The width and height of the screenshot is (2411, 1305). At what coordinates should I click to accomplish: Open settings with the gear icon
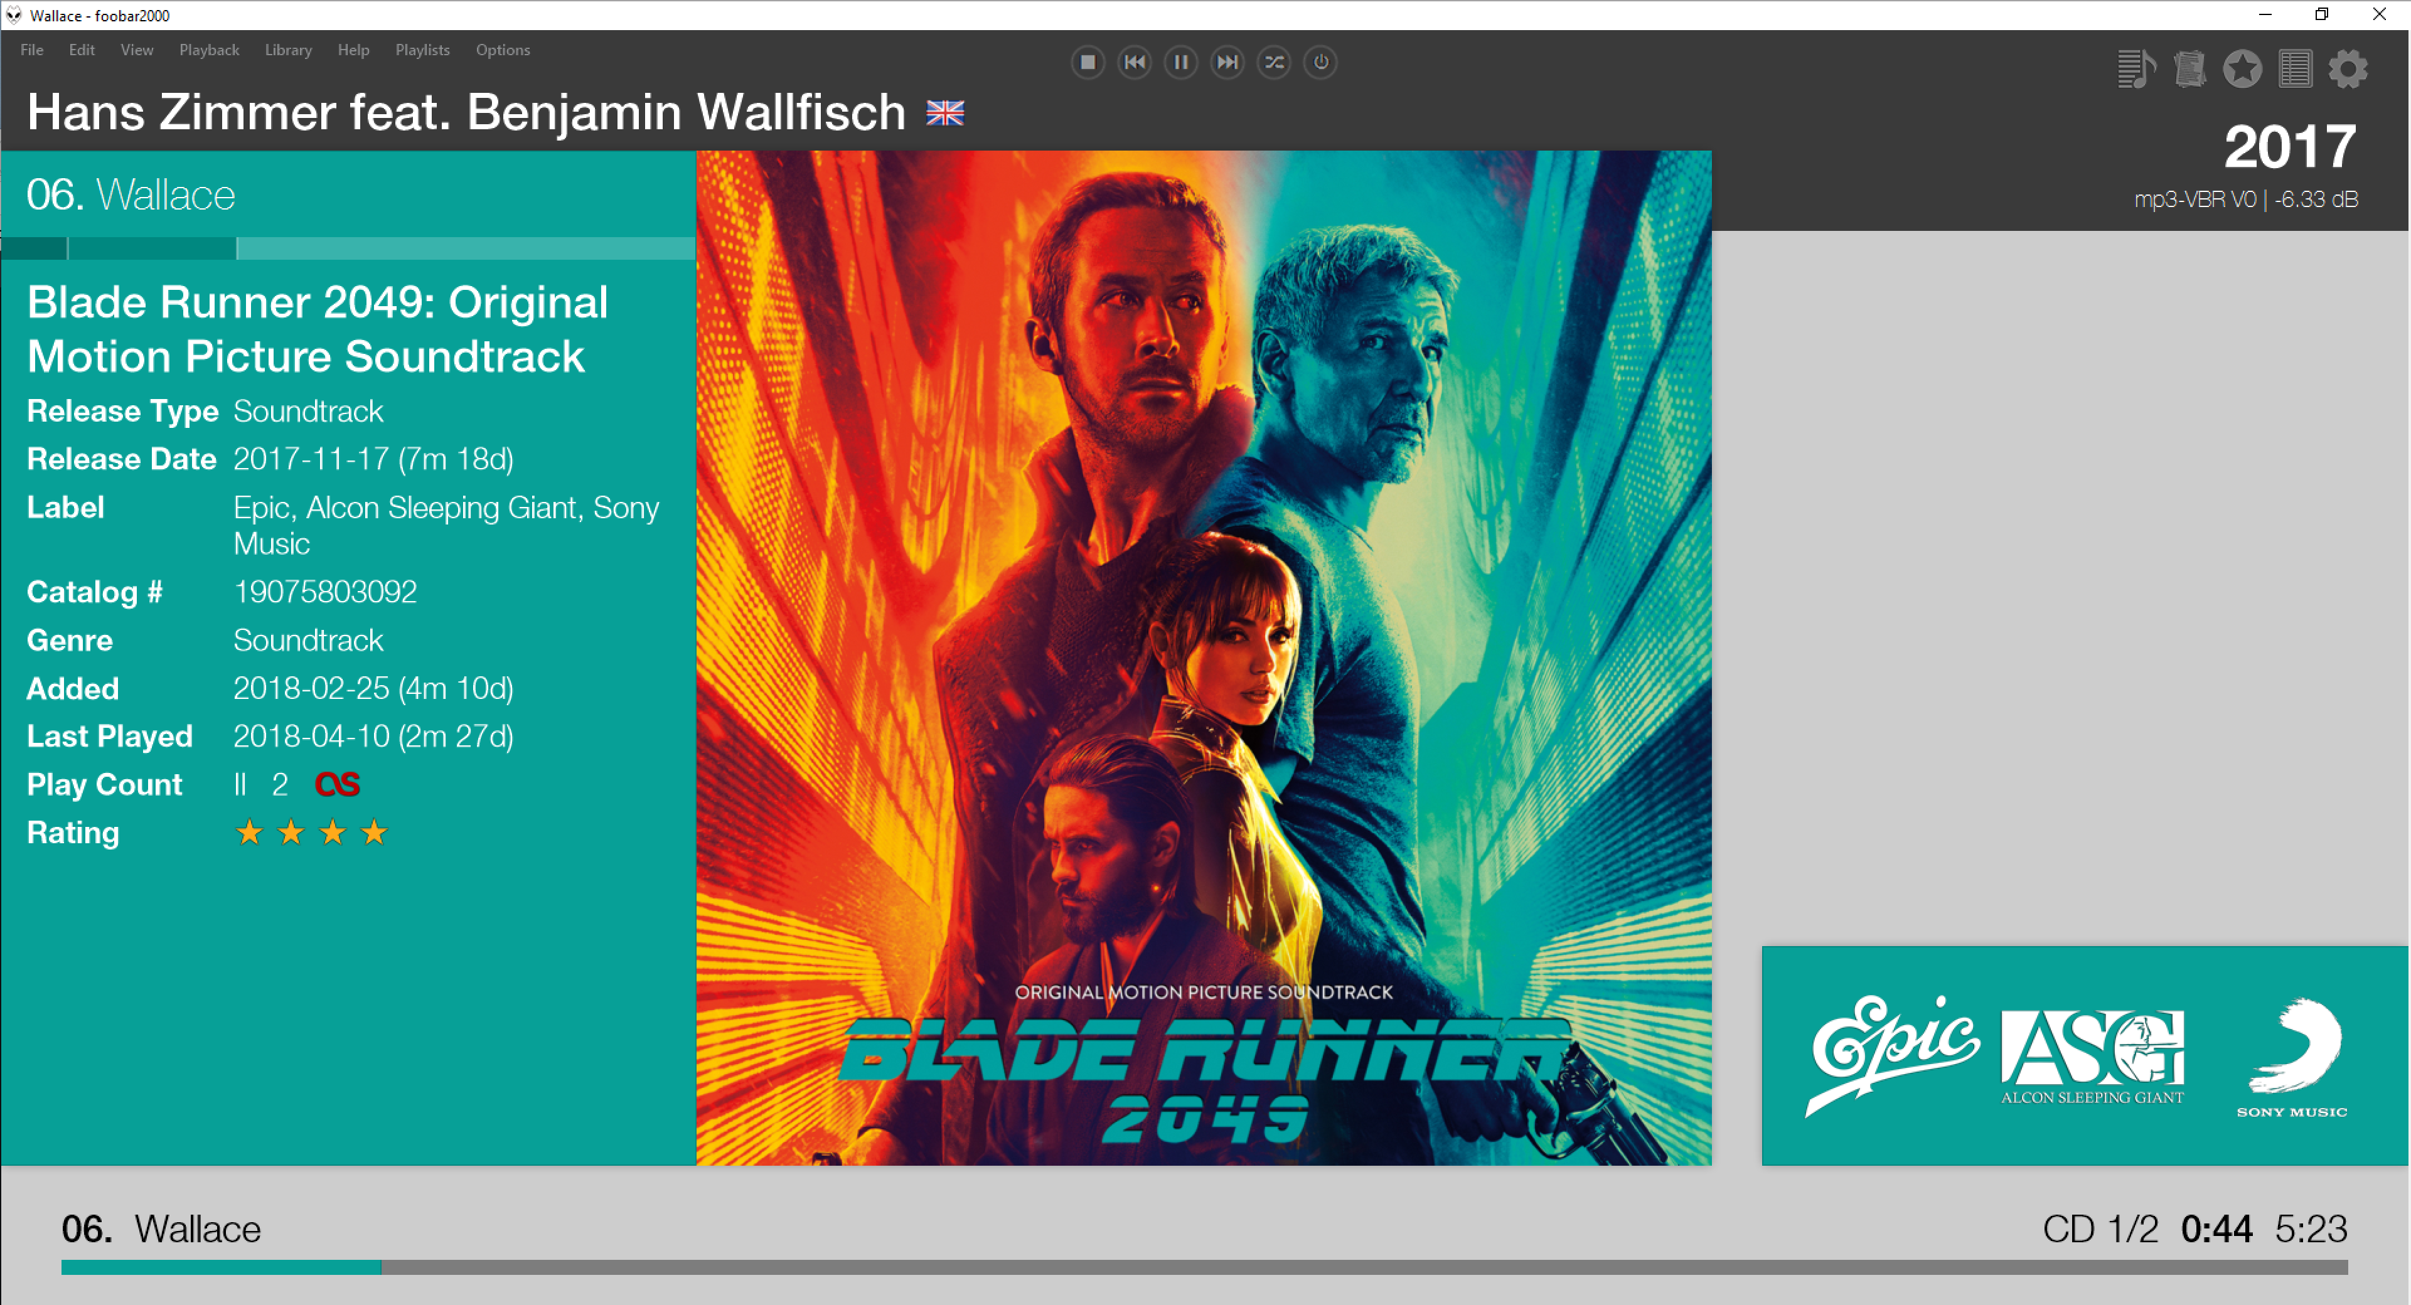(2348, 69)
